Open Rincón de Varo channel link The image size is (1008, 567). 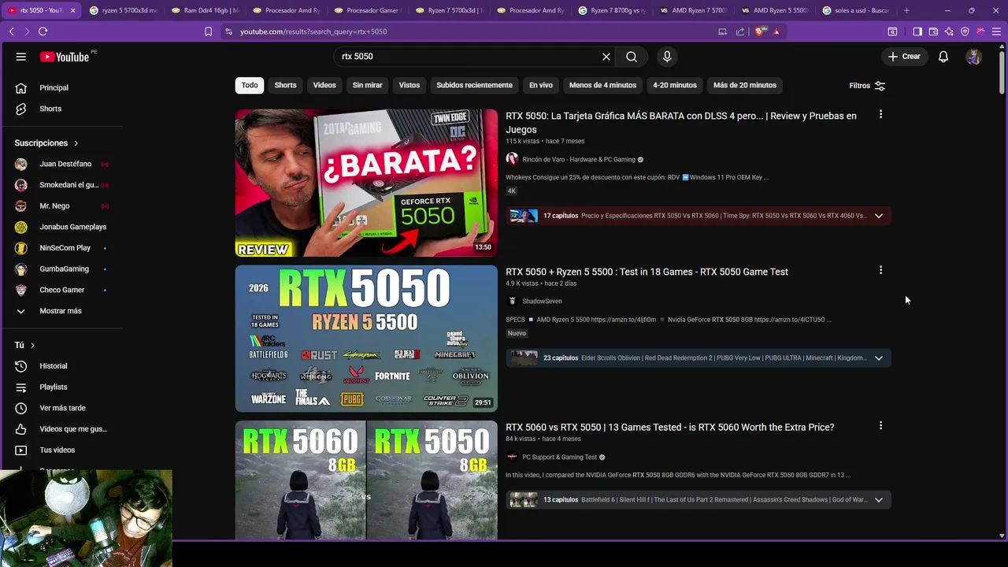579,159
